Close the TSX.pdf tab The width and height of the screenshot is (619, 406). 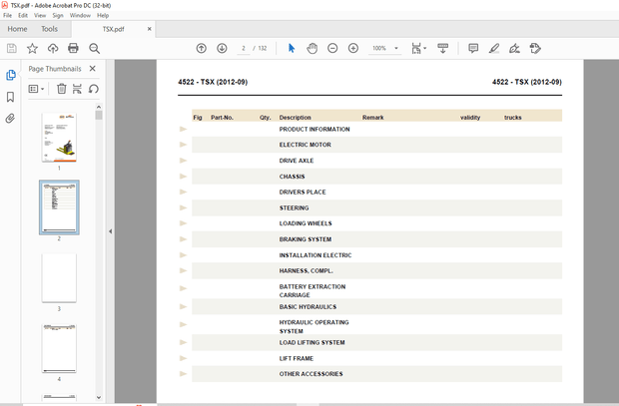click(x=149, y=29)
